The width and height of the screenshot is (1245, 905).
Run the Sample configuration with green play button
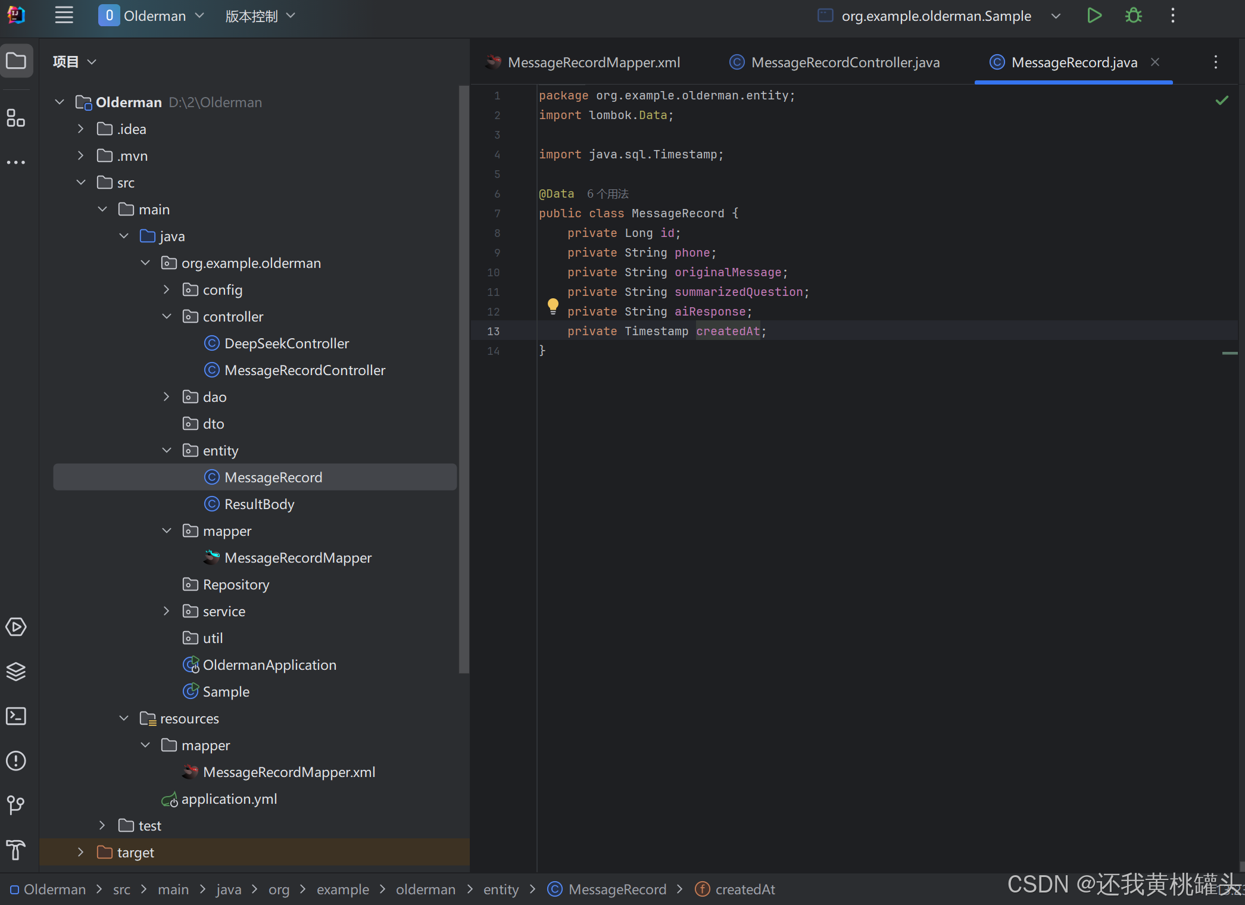point(1094,15)
